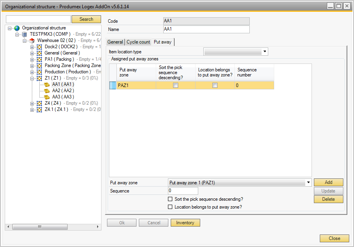Click the Production zone icon

[x=39, y=72]
